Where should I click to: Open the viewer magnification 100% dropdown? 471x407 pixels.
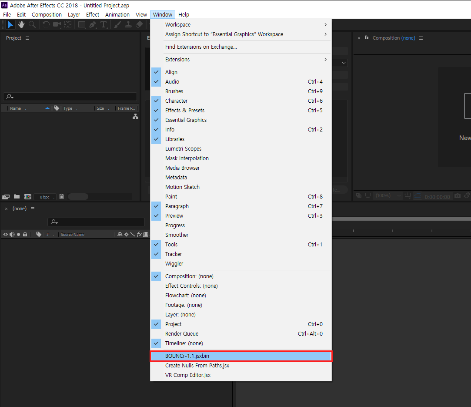(388, 196)
